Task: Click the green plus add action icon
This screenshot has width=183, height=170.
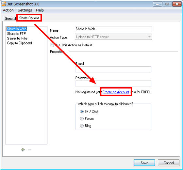Action: (x=23, y=149)
